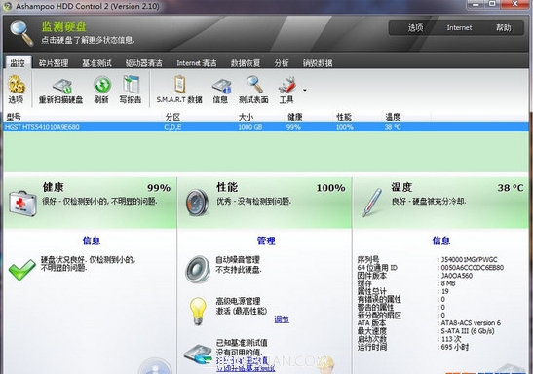
Task: Click the 信息 drive info icon
Action: (x=221, y=86)
